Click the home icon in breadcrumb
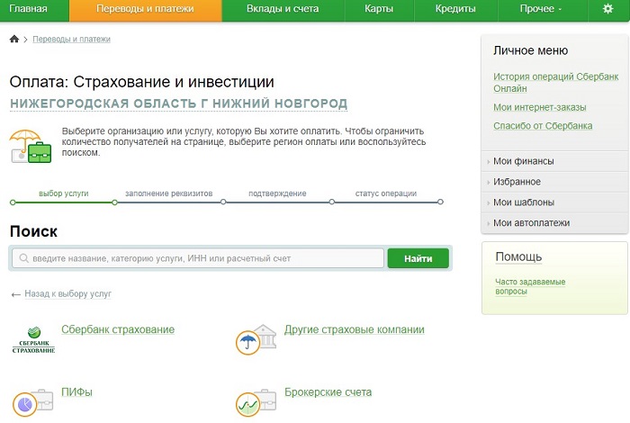630x423 pixels. (14, 40)
